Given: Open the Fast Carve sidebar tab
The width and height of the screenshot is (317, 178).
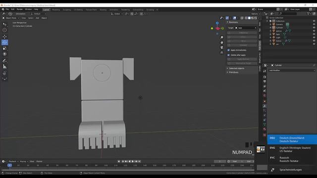Looking at the screenshot, I should coord(260,45).
